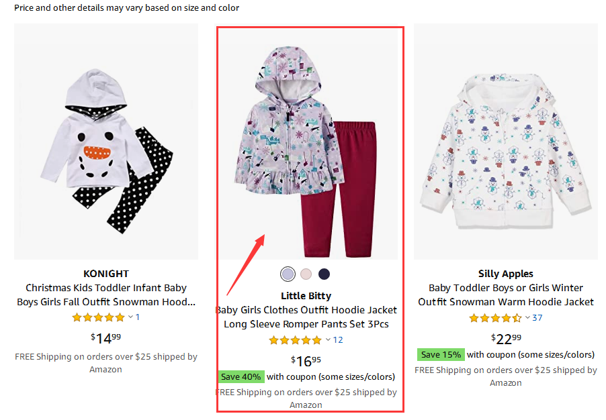Click the KONIGHT star rating

[98, 317]
